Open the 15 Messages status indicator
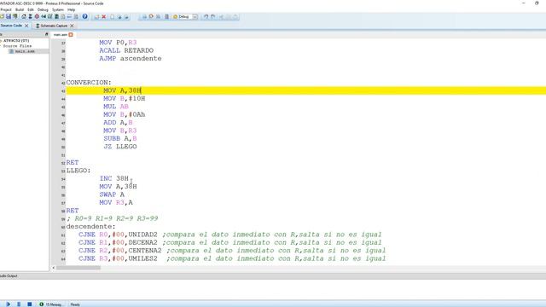 pos(50,304)
